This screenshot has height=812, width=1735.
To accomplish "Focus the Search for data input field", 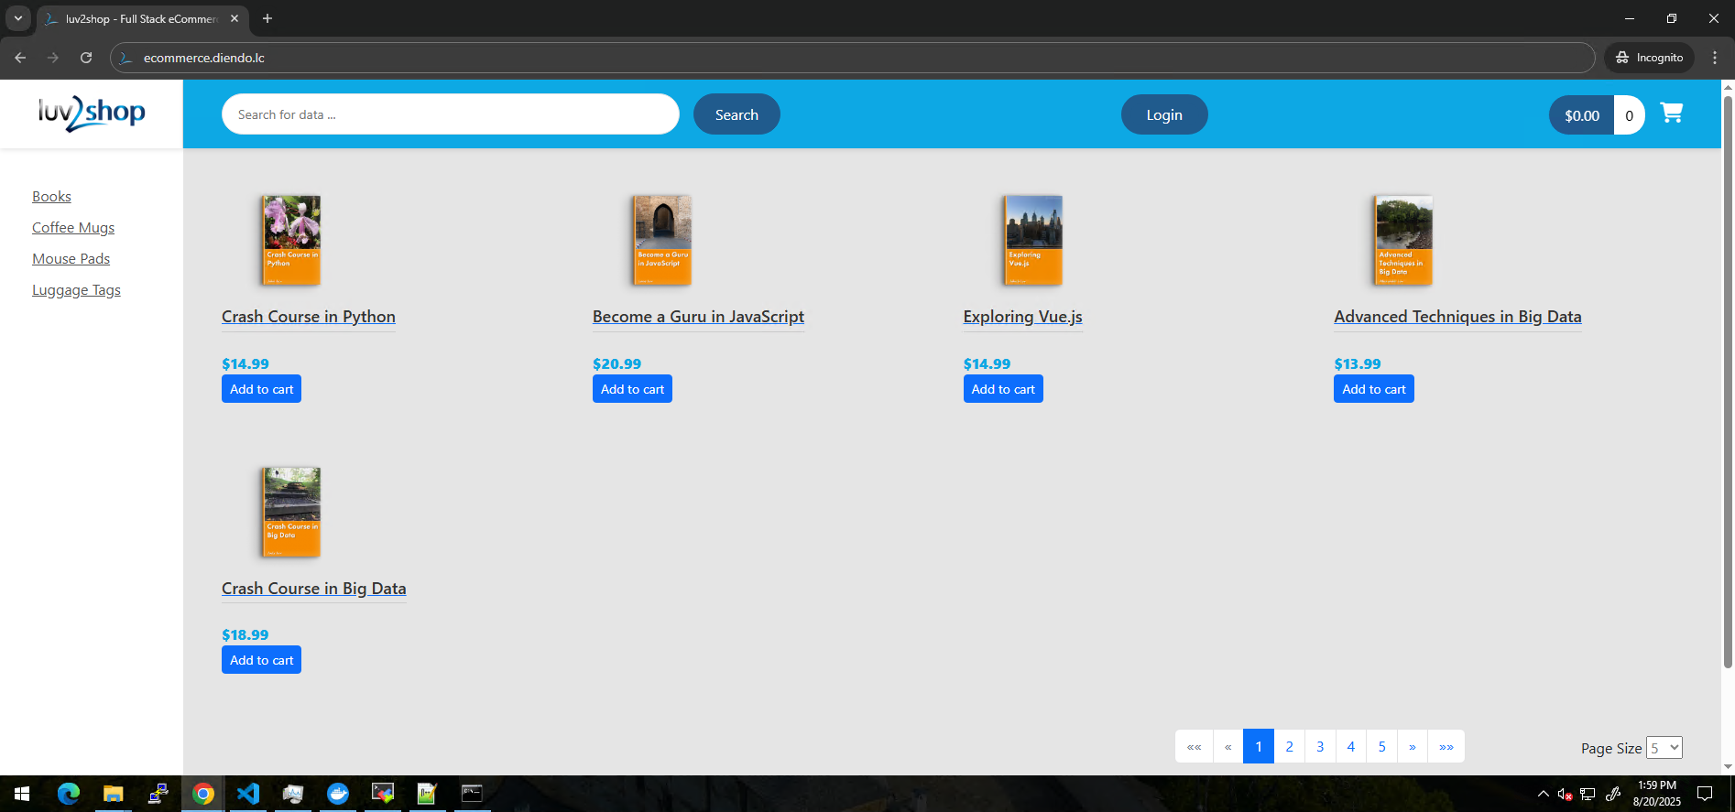I will coord(450,114).
